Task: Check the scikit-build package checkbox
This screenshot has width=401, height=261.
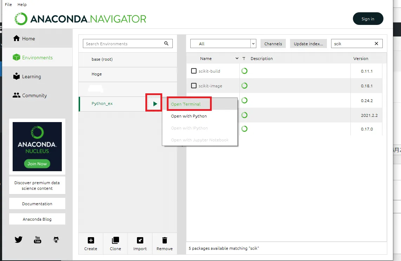Action: (194, 71)
